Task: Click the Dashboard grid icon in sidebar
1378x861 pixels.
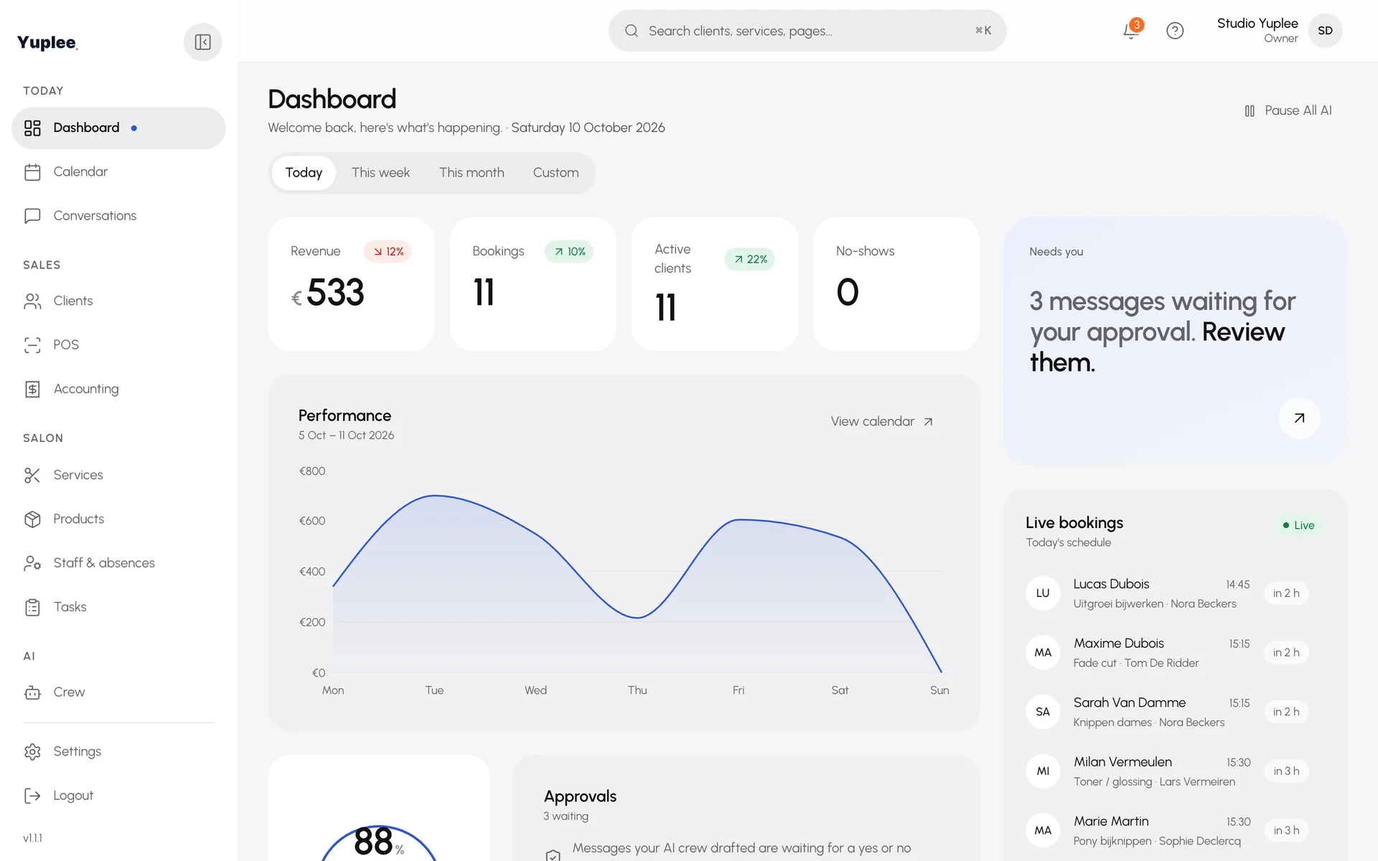Action: point(32,128)
